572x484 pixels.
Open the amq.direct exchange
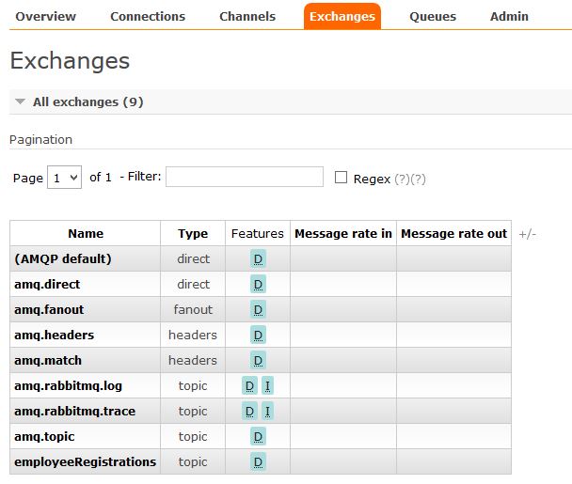click(47, 284)
